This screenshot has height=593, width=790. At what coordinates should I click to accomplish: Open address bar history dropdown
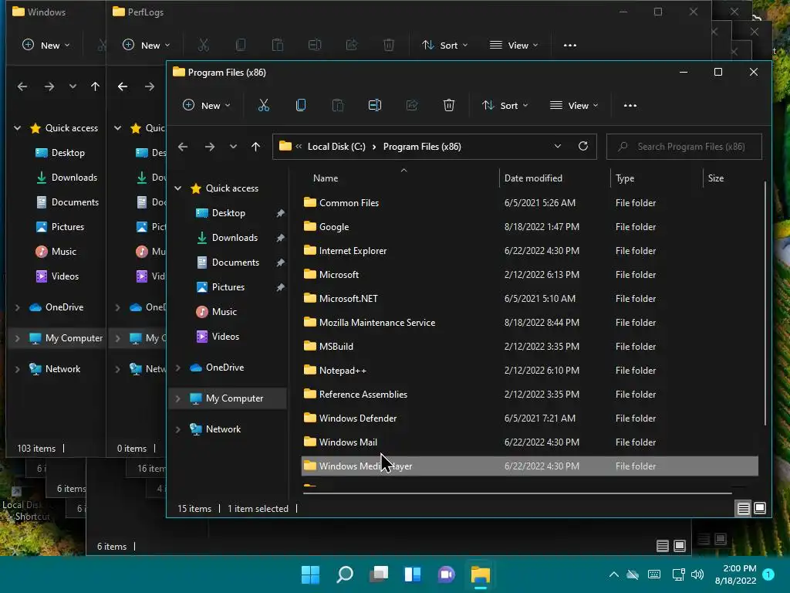(x=558, y=146)
